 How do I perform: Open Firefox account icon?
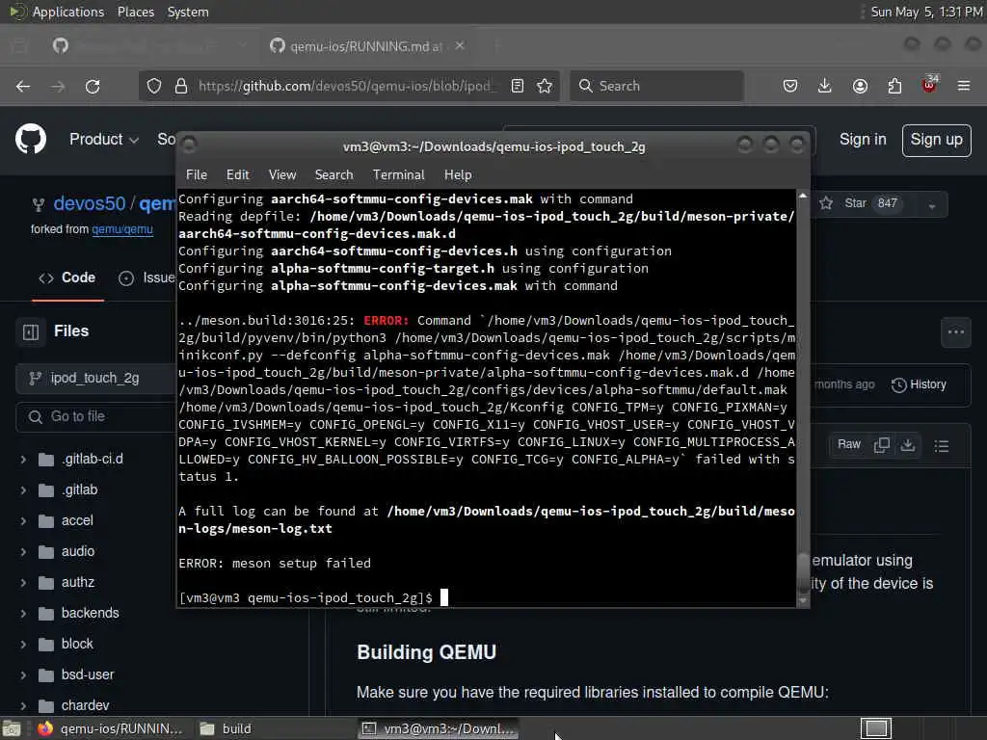pyautogui.click(x=860, y=86)
